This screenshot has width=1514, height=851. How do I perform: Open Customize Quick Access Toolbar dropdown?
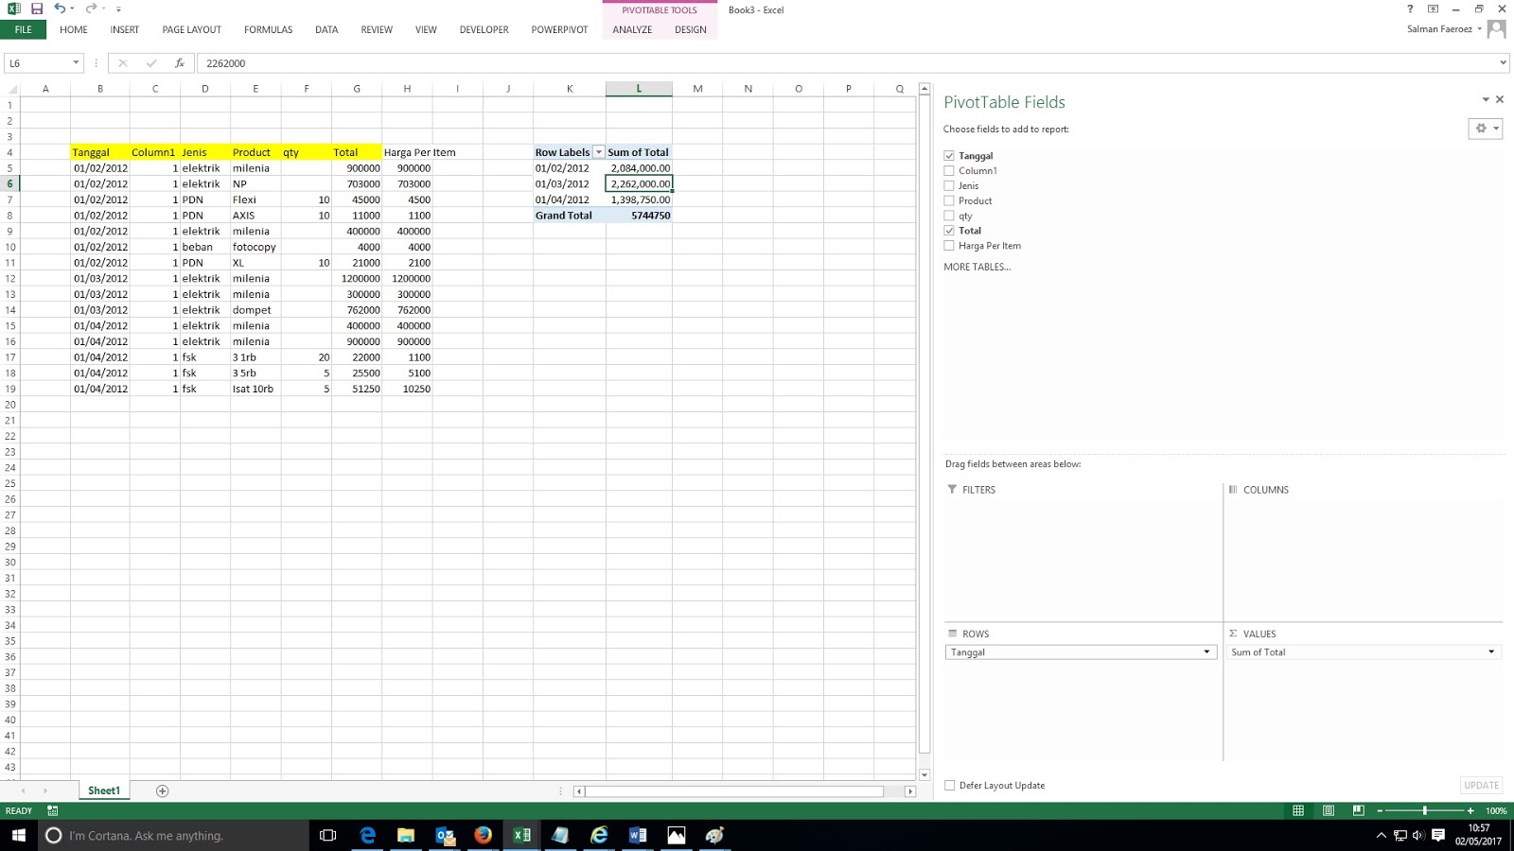[118, 9]
